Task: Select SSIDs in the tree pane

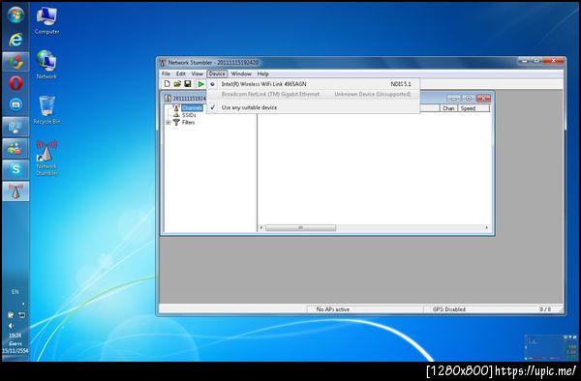Action: point(189,115)
